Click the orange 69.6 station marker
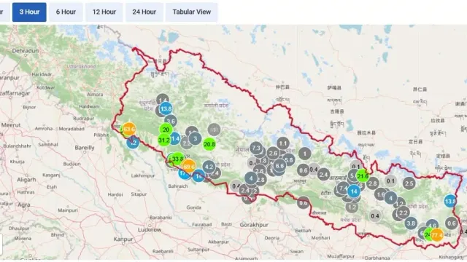The height and width of the screenshot is (262, 467). point(189,167)
